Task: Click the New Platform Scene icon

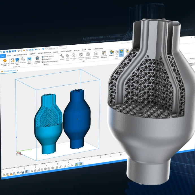Action: point(5,61)
